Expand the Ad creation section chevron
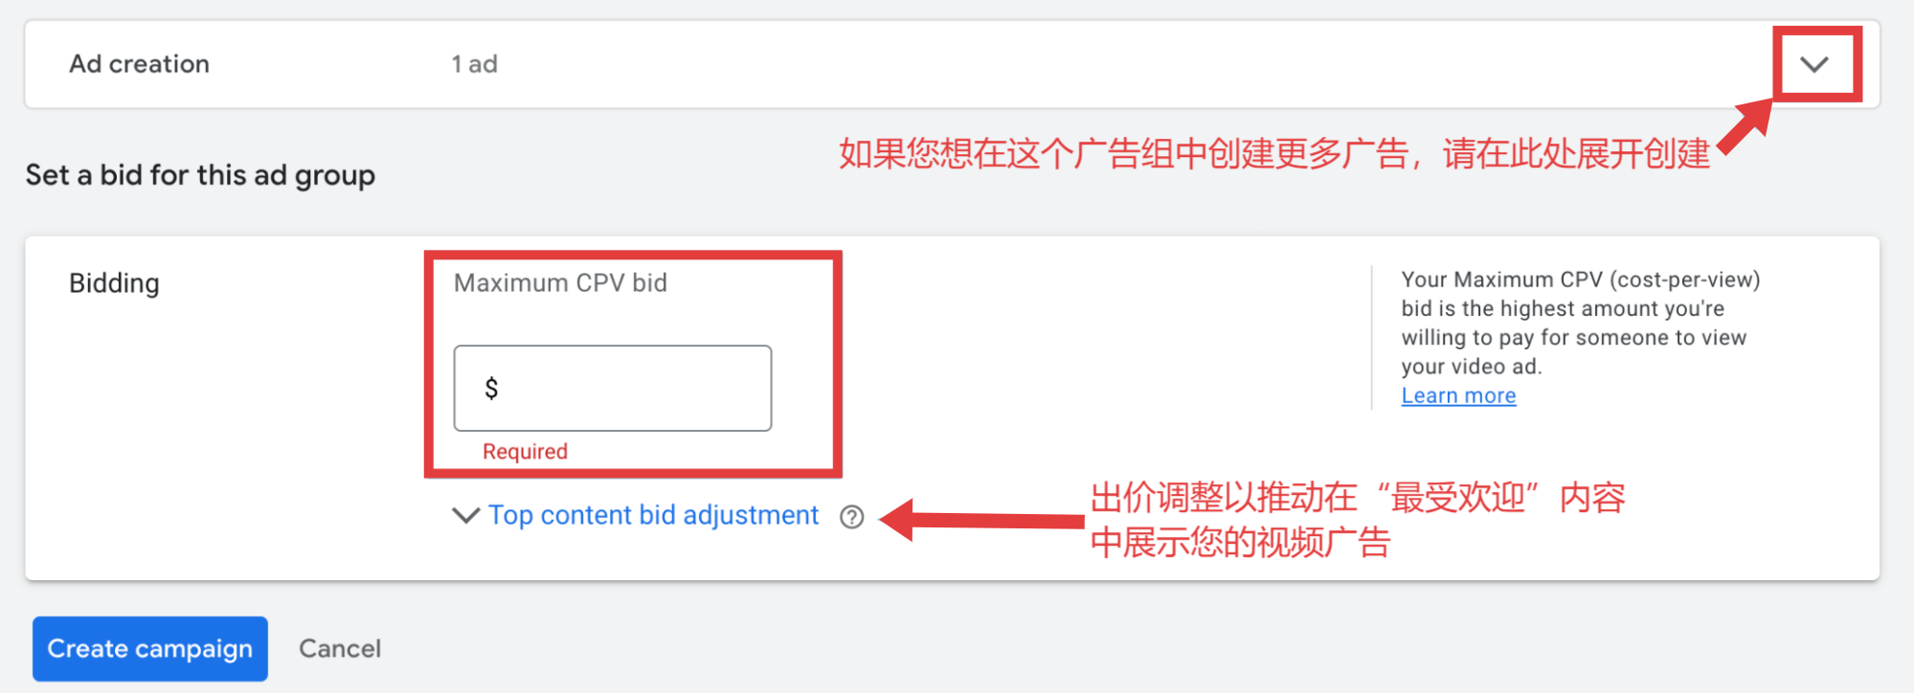Viewport: 1914px width, 694px height. pos(1814,64)
